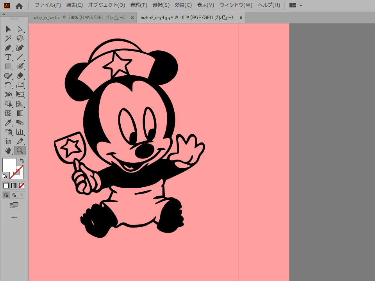Open ウィンドウ(W) menu
The width and height of the screenshot is (375, 281).
(236, 5)
